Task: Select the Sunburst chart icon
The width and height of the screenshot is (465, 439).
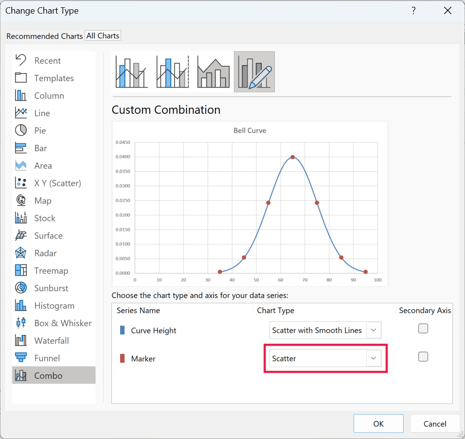Action: coord(21,288)
